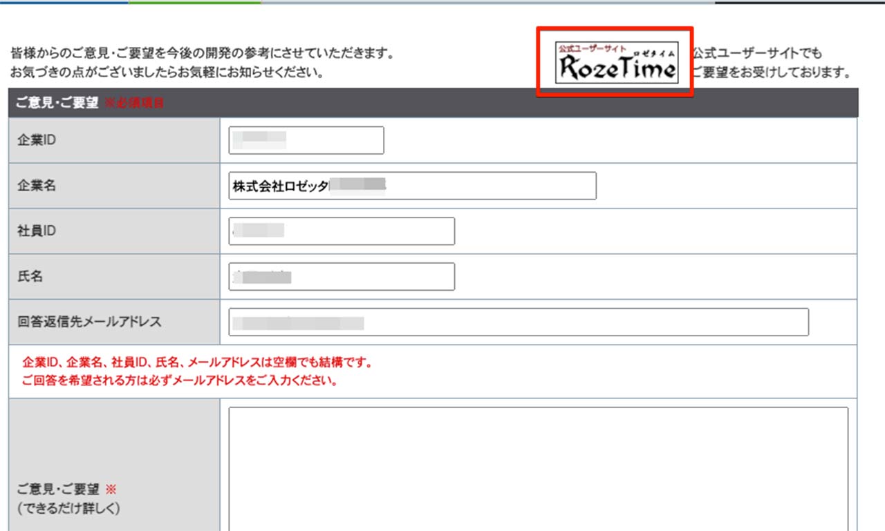The image size is (885, 531).
Task: Click into the 氏名 input field
Action: pyautogui.click(x=342, y=277)
